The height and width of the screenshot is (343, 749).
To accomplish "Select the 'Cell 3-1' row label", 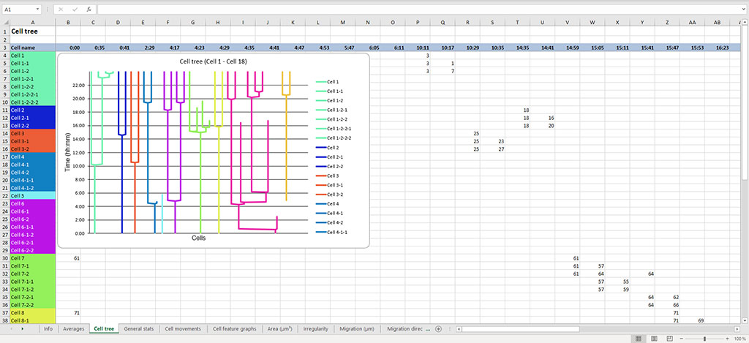I will [x=32, y=141].
